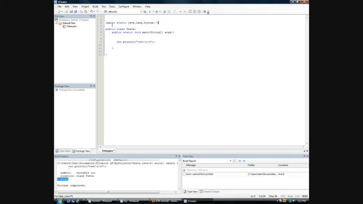Select the Testa.java editor tab
The width and height of the screenshot is (363, 204).
108,151
